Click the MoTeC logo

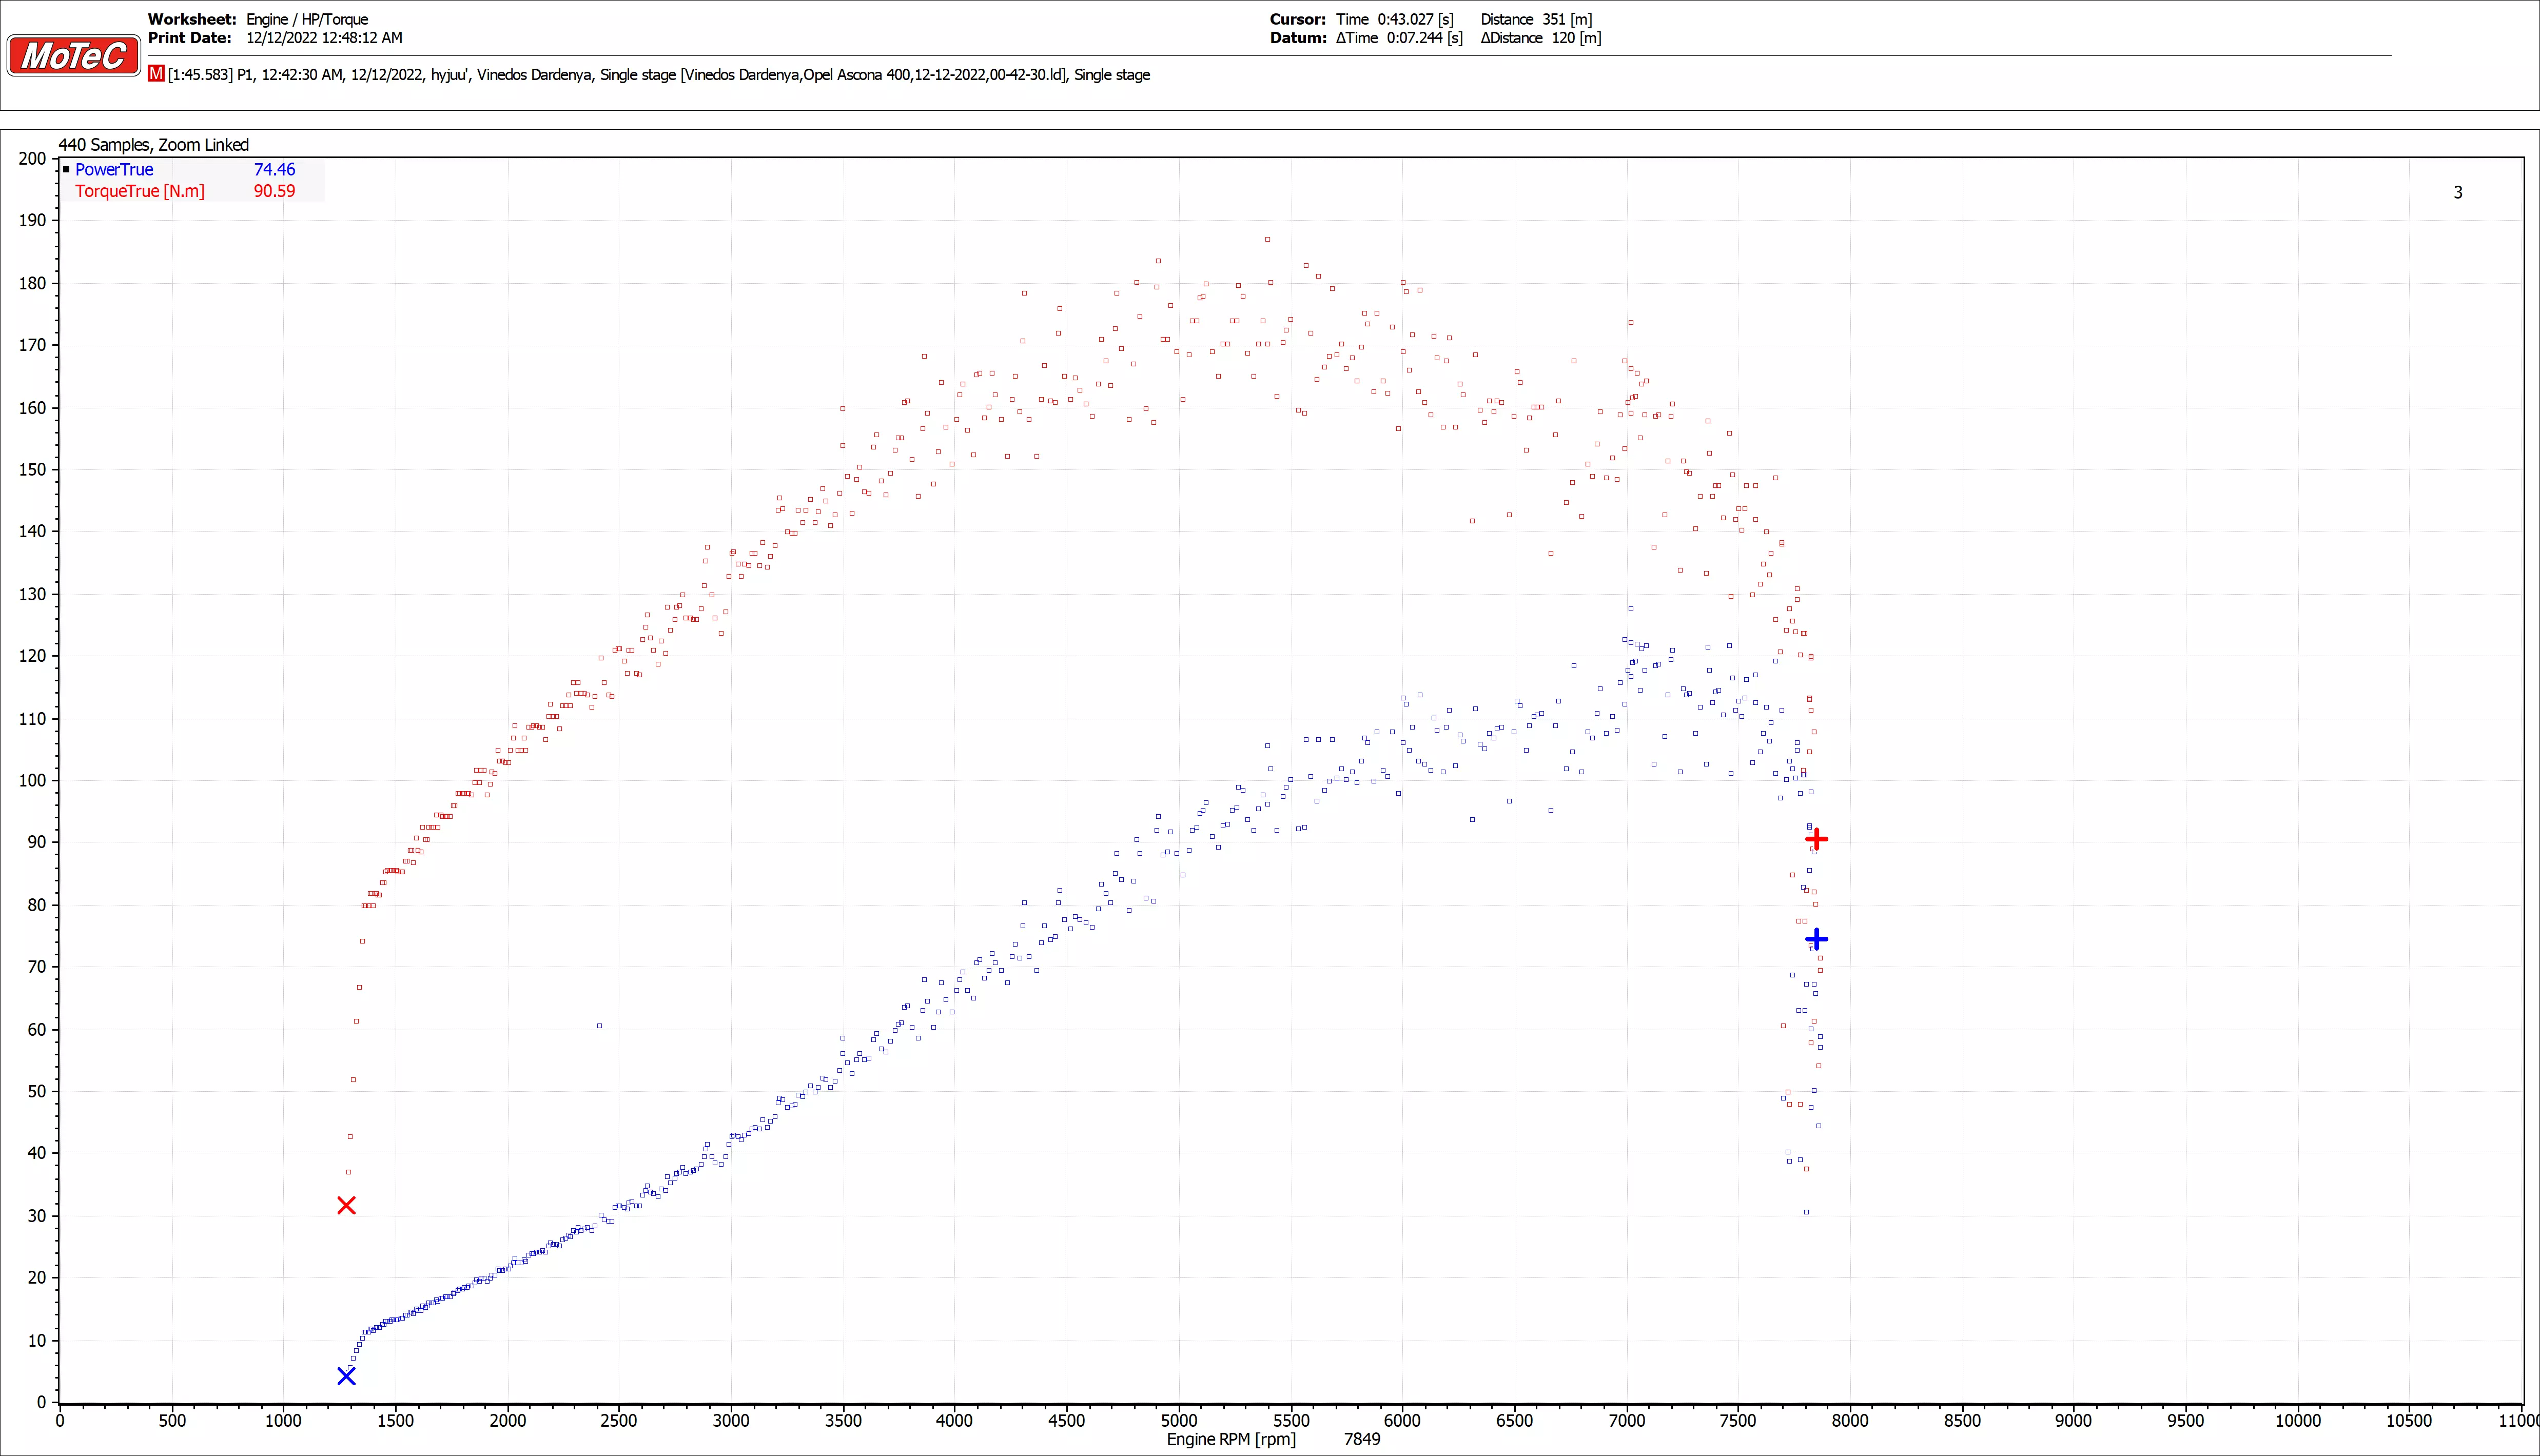click(74, 56)
